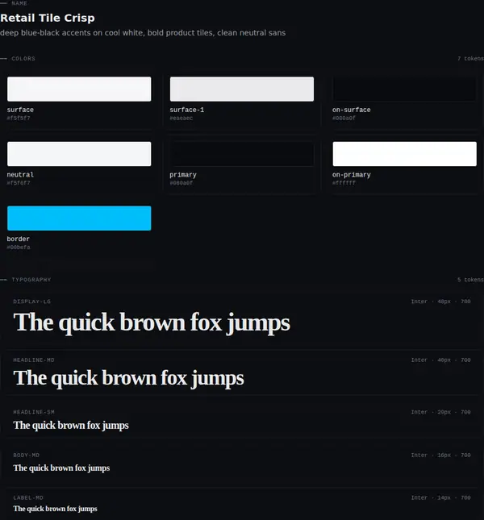Select the description text 'deep blue-black accents…'
This screenshot has width=484, height=520.
click(143, 33)
